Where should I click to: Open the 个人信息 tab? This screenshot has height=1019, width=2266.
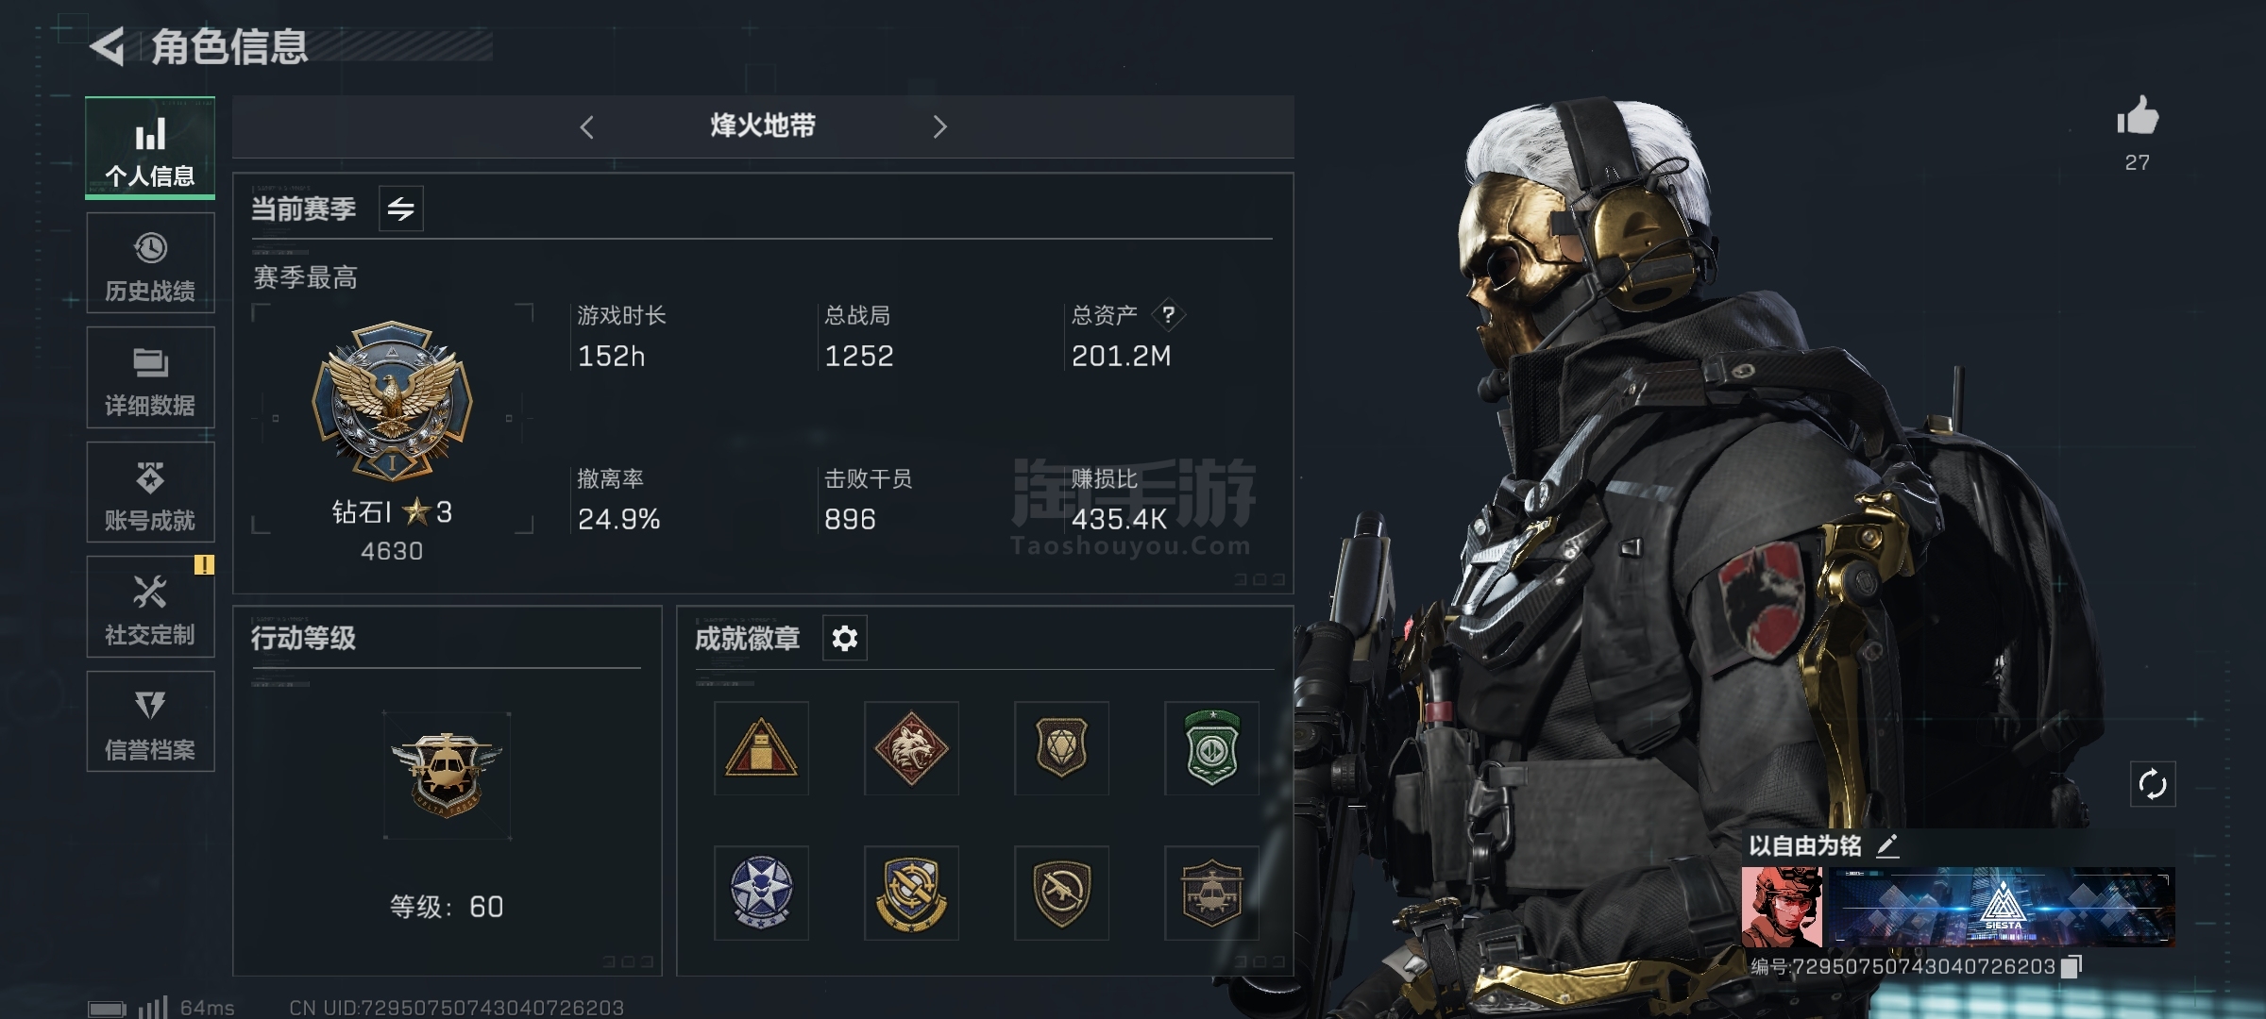(x=150, y=148)
